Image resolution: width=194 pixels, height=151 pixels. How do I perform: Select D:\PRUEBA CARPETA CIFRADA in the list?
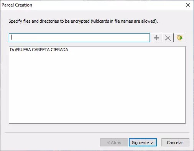(39, 50)
